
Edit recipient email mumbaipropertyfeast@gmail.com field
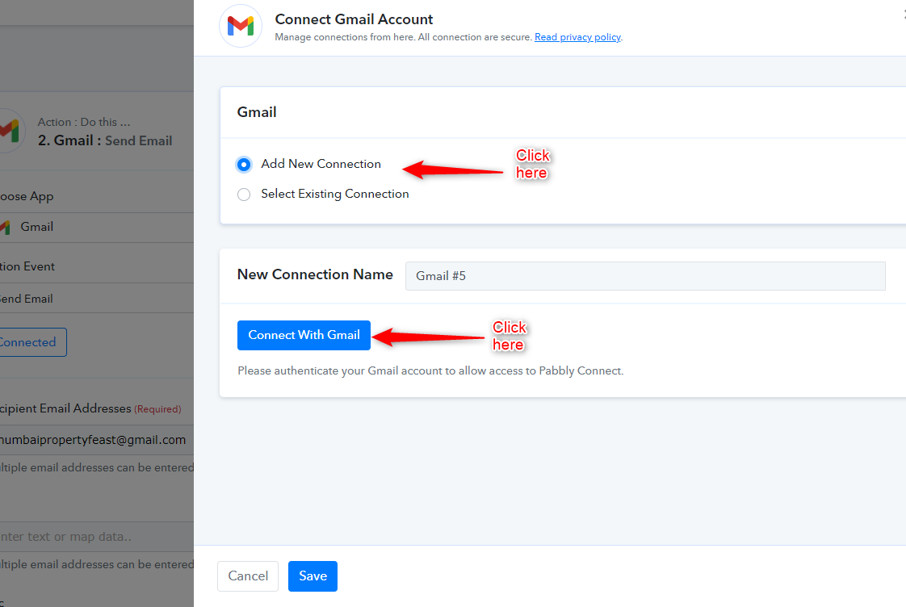tap(97, 440)
